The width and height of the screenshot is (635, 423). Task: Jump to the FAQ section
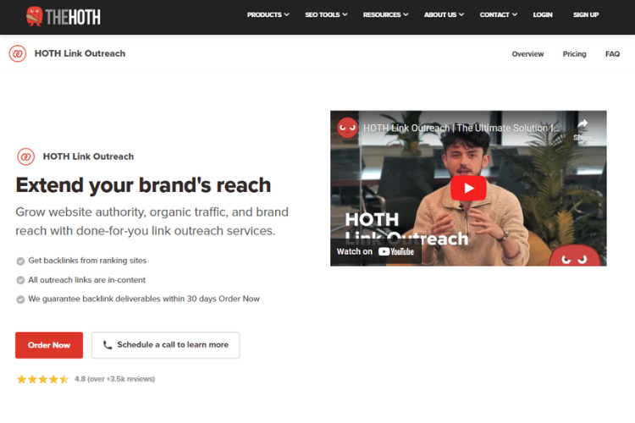pos(612,54)
